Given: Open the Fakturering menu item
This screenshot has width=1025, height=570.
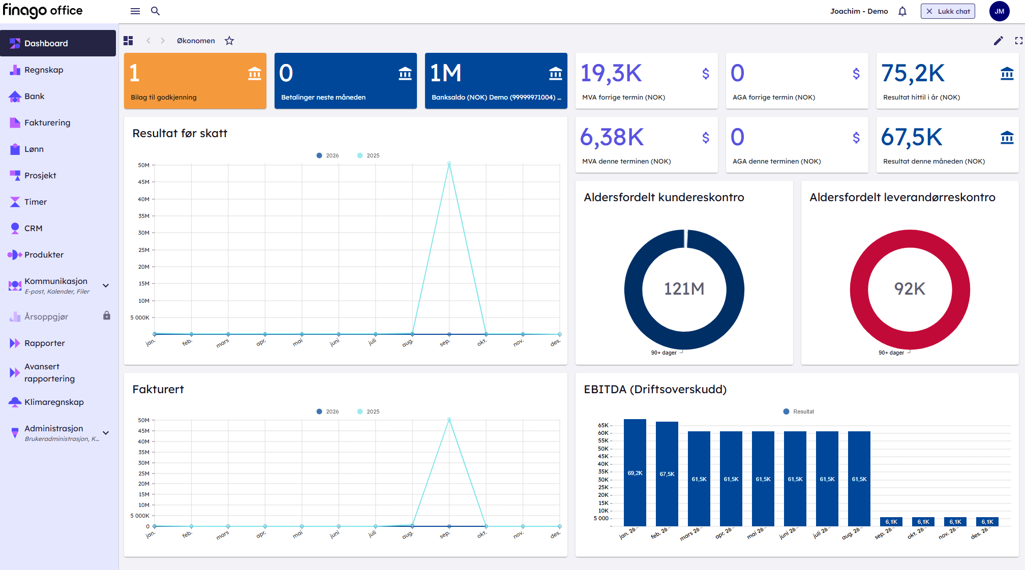Looking at the screenshot, I should click(x=47, y=122).
